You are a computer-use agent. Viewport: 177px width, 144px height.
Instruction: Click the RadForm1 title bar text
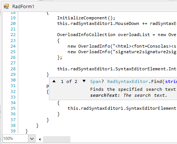pos(23,7)
